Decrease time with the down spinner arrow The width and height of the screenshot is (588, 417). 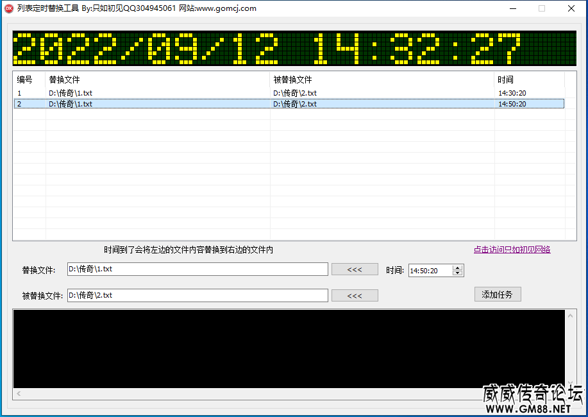pyautogui.click(x=457, y=273)
